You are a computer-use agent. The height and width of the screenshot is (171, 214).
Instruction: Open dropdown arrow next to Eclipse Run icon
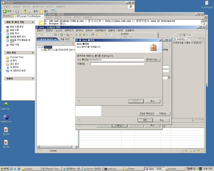click(65, 35)
